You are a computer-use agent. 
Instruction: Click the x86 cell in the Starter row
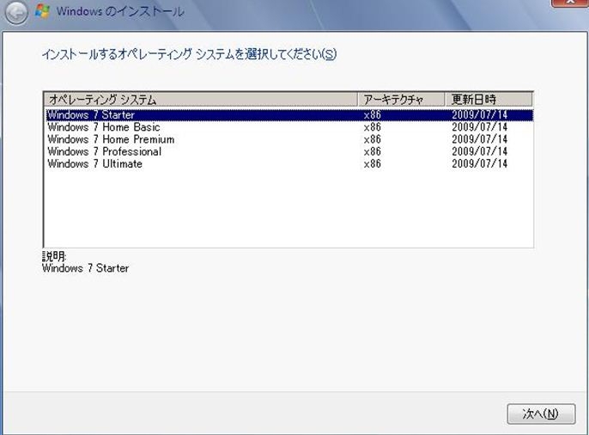[x=372, y=114]
